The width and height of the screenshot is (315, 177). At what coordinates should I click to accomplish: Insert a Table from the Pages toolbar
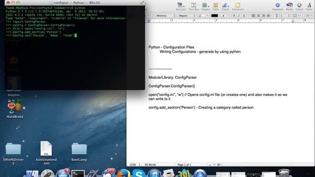pos(216,6)
